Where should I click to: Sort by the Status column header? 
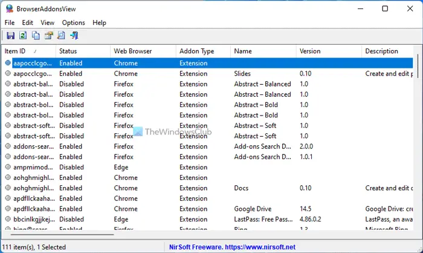point(83,51)
